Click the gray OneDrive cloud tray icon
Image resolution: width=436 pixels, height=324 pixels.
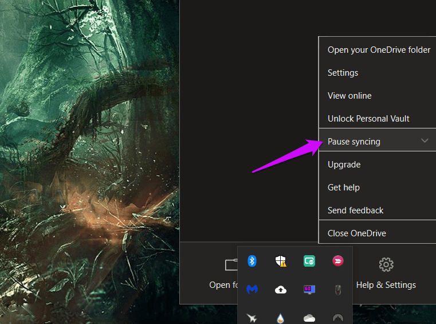pyautogui.click(x=309, y=318)
